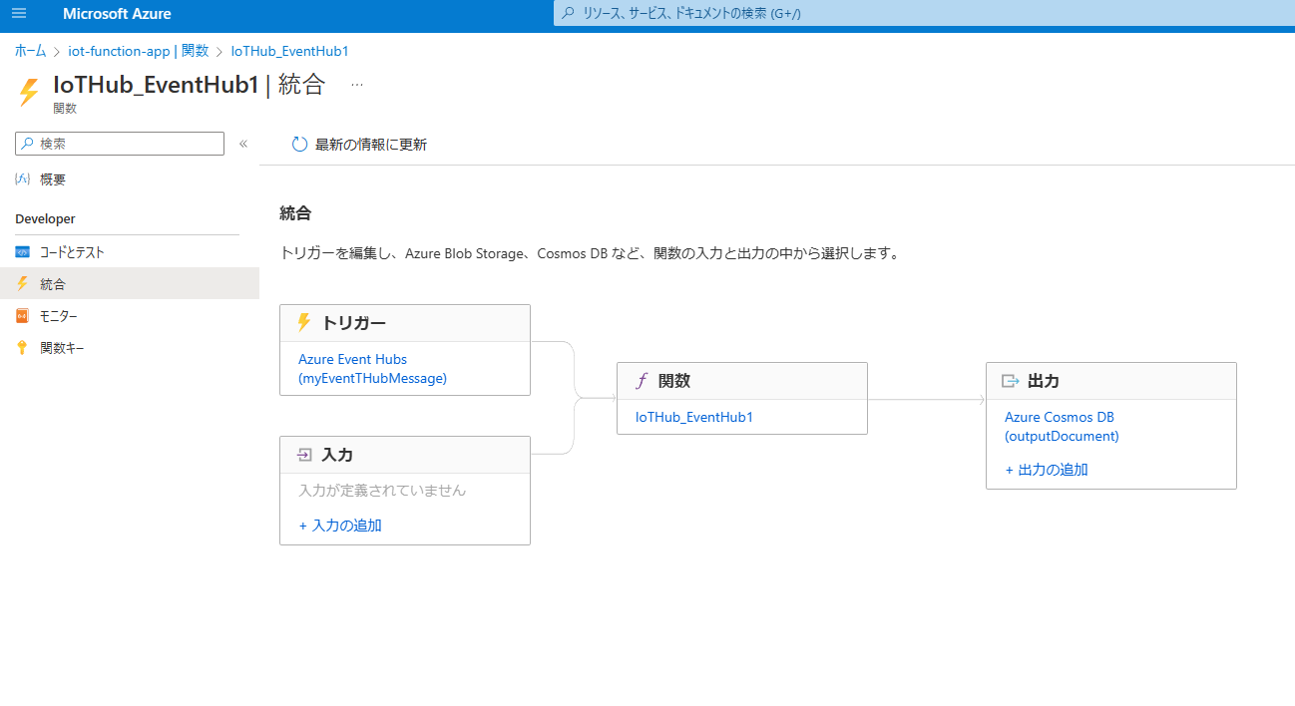This screenshot has width=1295, height=706.
Task: Click the コードとテスト code icon
Action: [x=23, y=252]
